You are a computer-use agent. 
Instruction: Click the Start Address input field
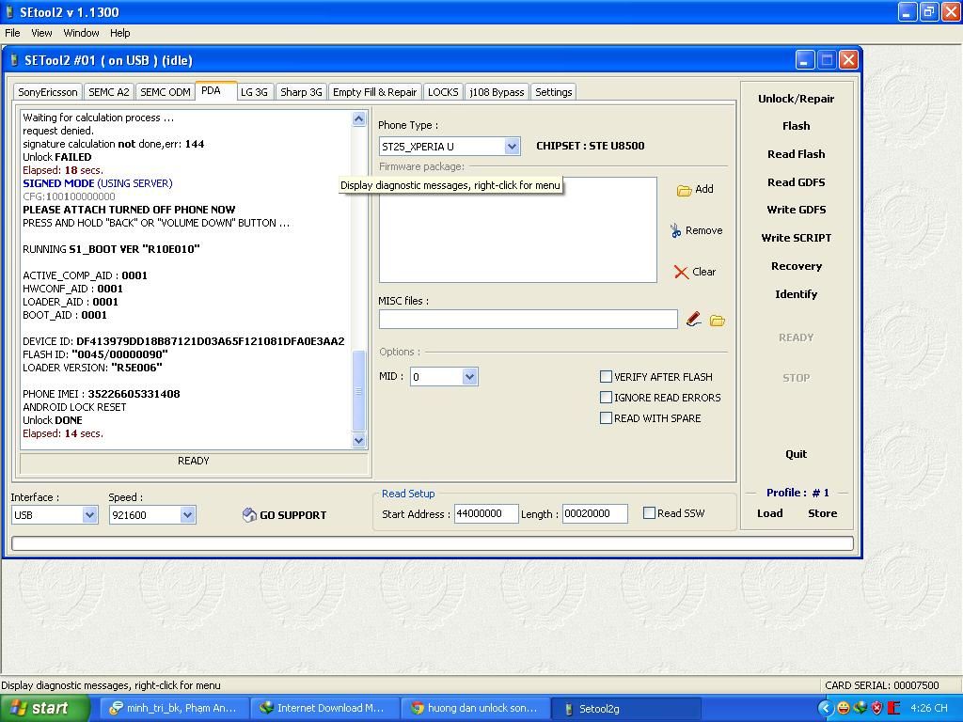click(486, 513)
